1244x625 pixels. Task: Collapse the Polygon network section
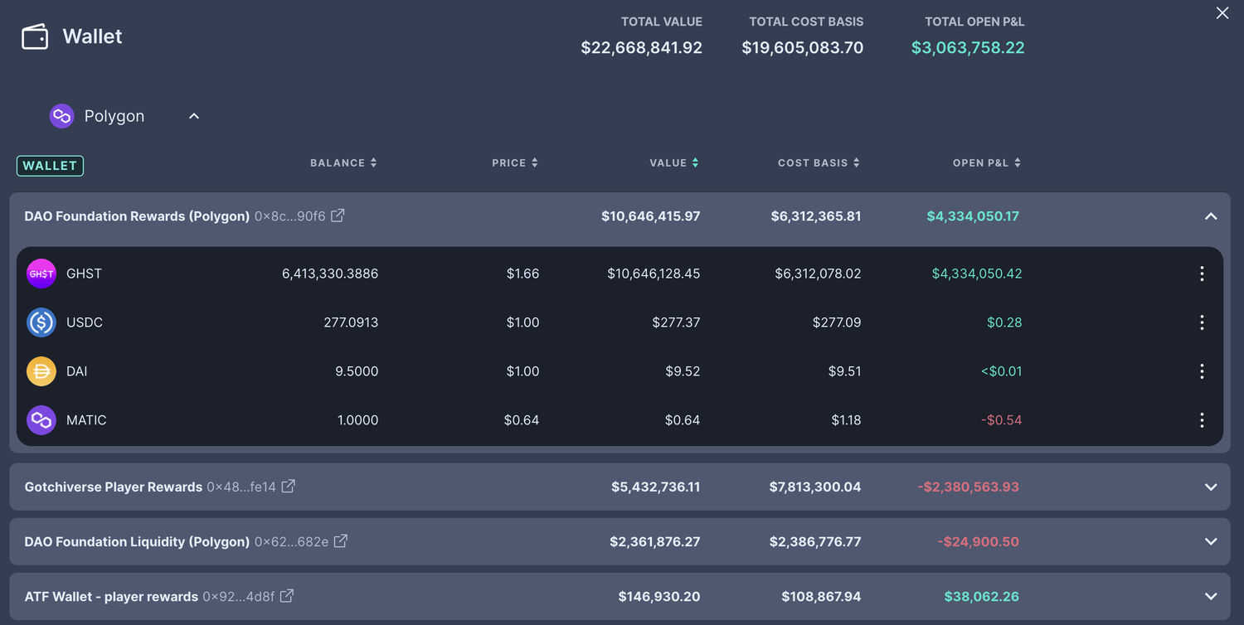[194, 116]
